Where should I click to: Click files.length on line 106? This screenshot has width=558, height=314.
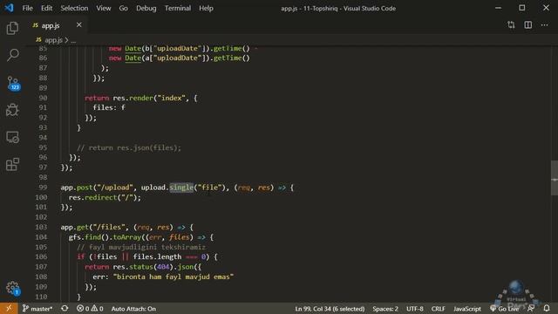[x=157, y=256]
